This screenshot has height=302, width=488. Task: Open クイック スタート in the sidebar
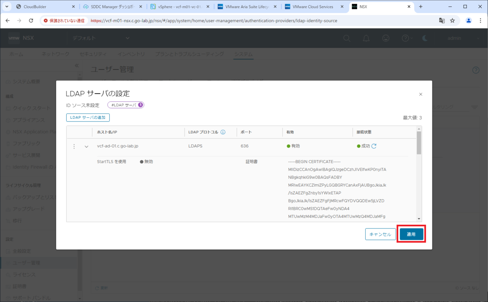32,108
